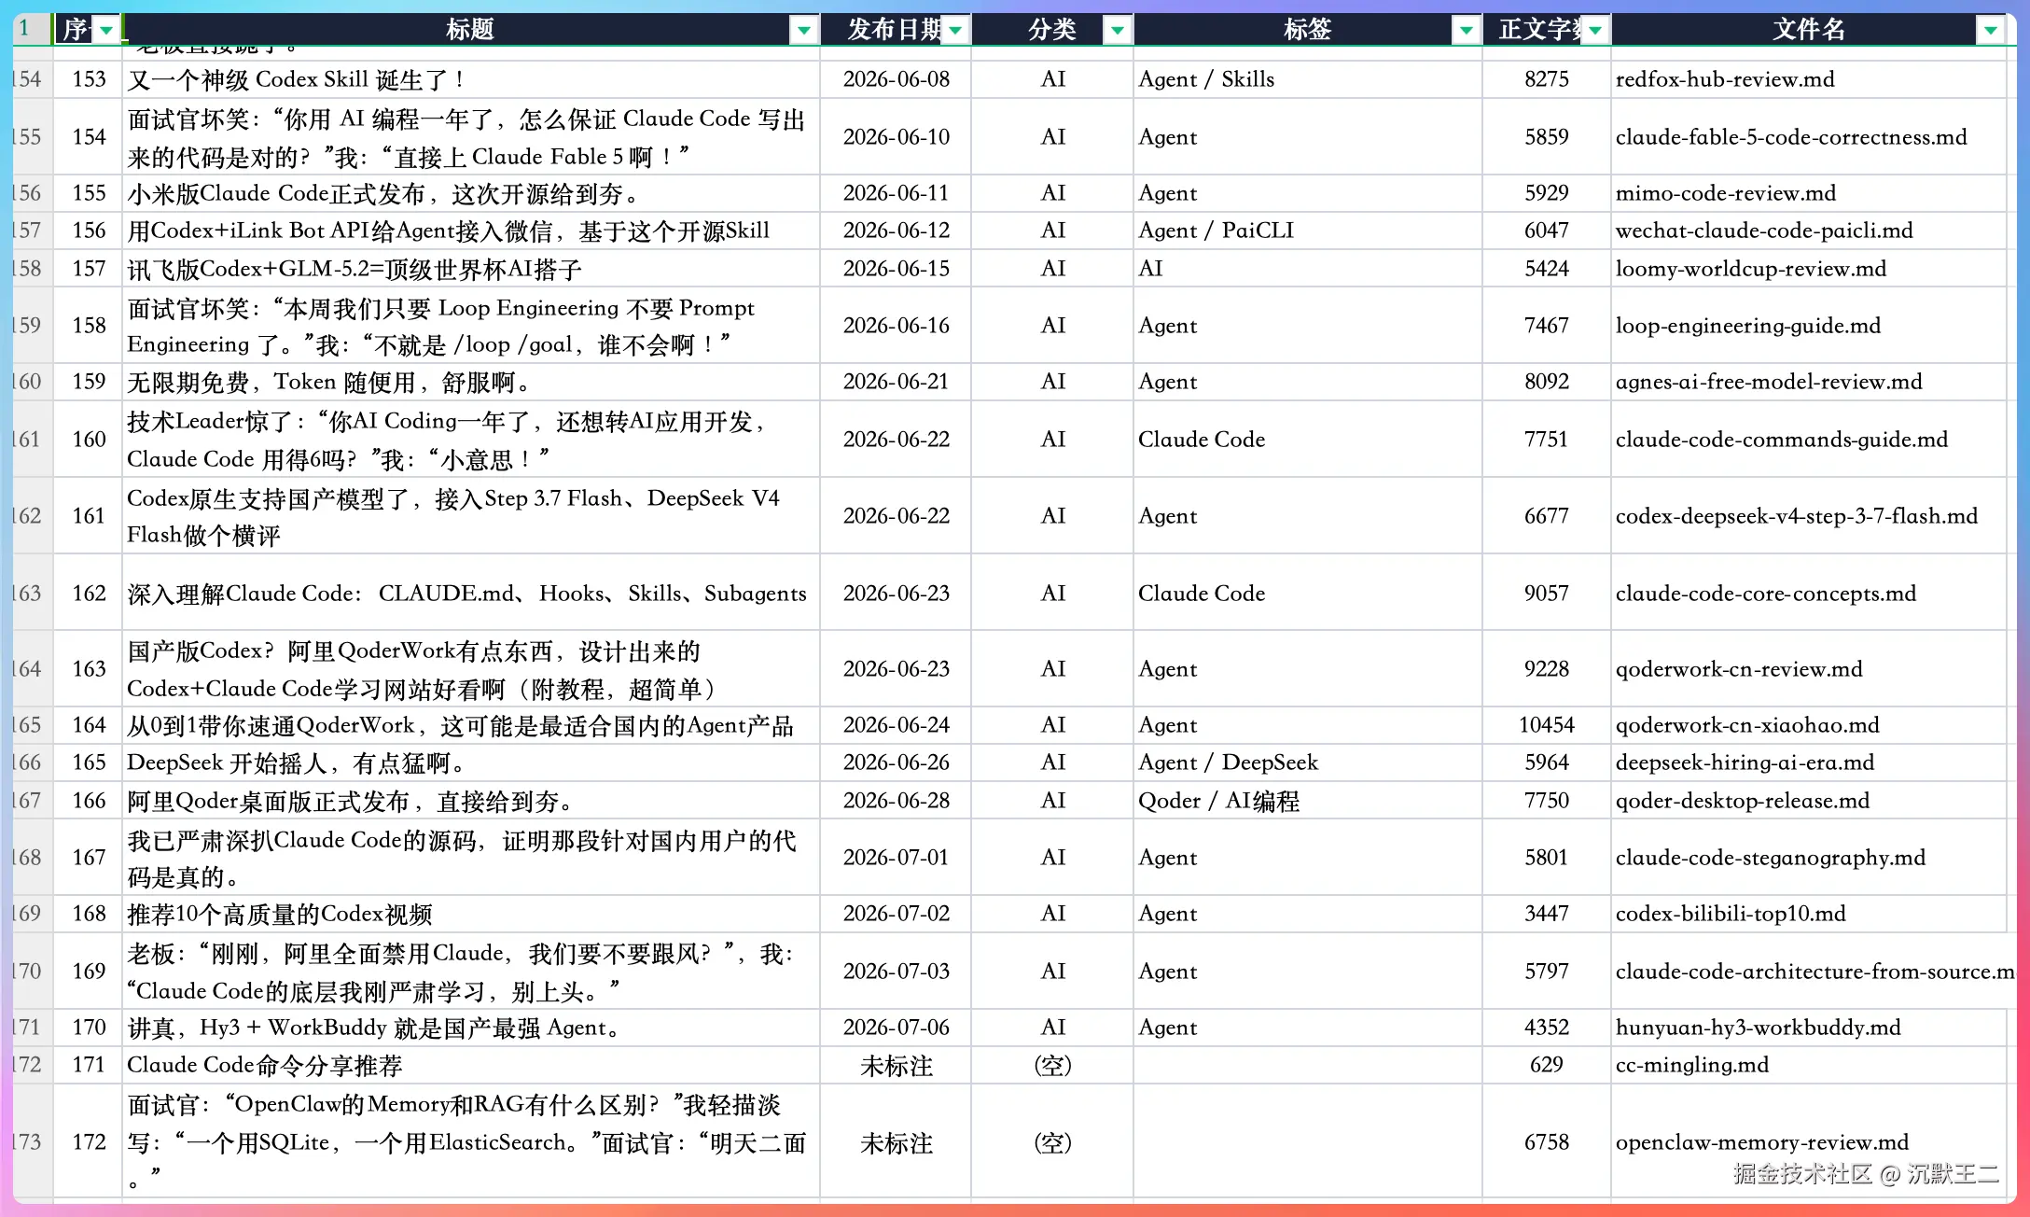Image resolution: width=2030 pixels, height=1217 pixels.
Task: Open the 发布日期 column filter dropdown
Action: [x=955, y=31]
